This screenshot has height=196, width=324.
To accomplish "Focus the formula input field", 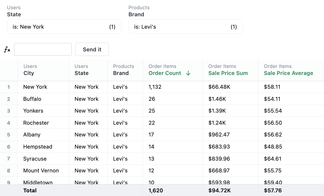I will pyautogui.click(x=43, y=49).
